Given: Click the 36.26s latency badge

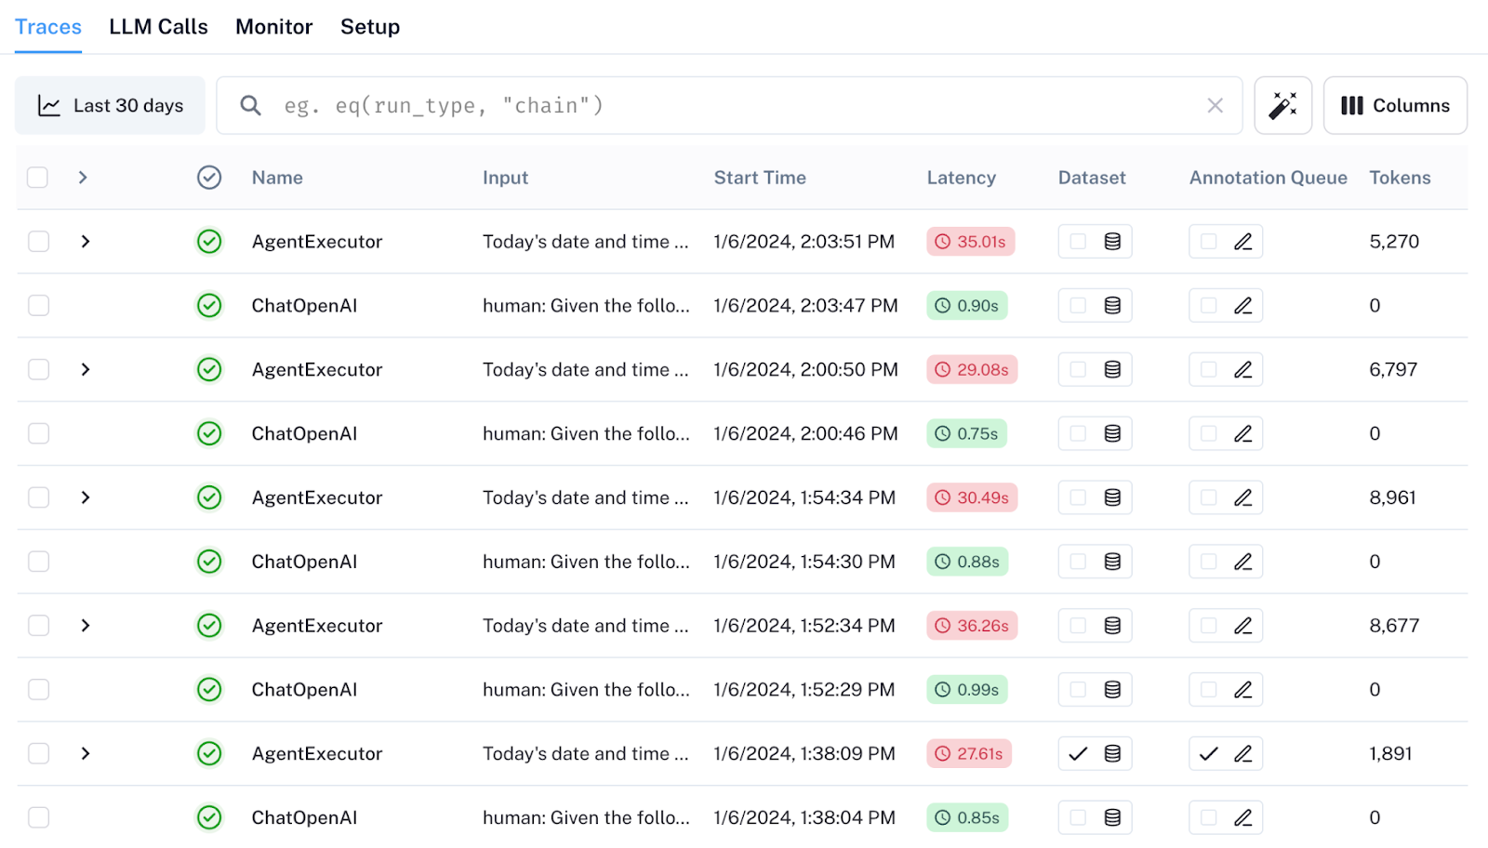Looking at the screenshot, I should point(972,626).
